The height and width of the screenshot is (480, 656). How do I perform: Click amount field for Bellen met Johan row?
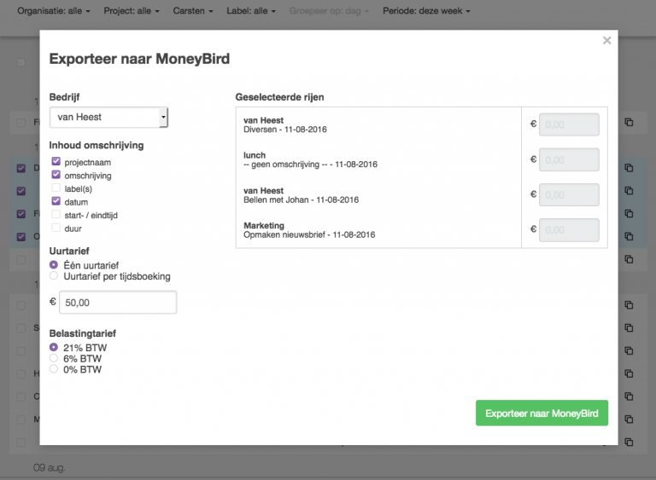point(569,194)
